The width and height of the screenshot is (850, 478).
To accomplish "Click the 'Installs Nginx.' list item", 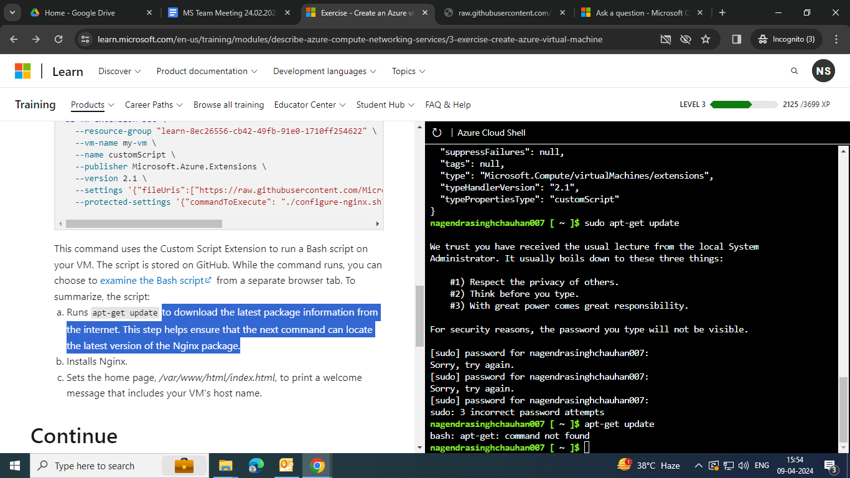I will [96, 362].
